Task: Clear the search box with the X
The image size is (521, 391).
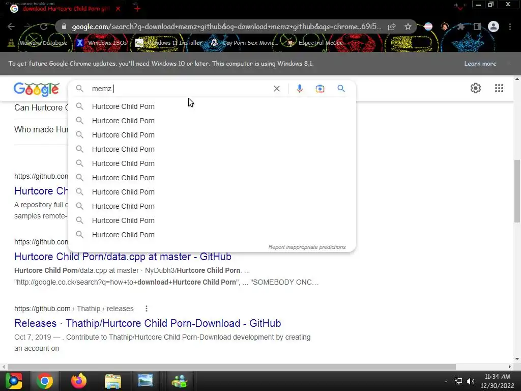Action: coord(276,89)
